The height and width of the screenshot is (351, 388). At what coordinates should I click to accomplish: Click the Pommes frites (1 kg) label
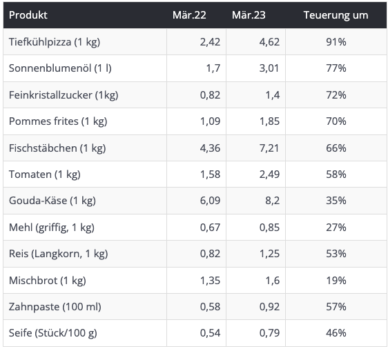pos(58,121)
